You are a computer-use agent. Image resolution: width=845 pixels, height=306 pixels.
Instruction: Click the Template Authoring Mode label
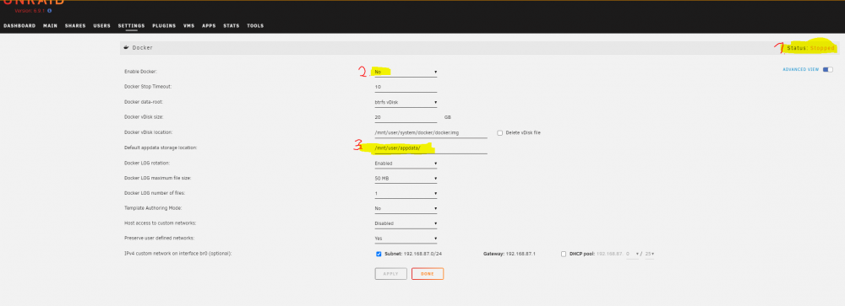152,208
